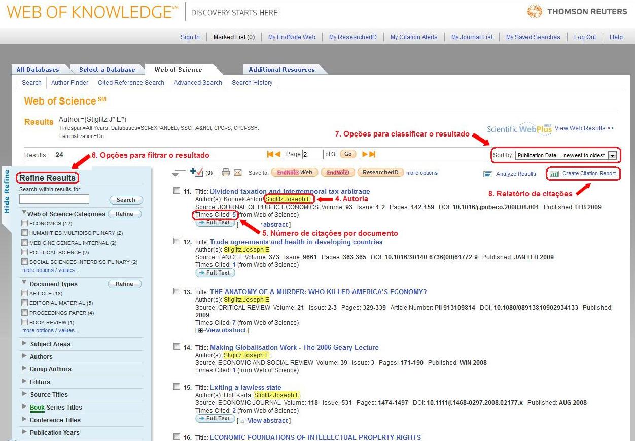Image resolution: width=635 pixels, height=441 pixels.
Task: Click Search within results text field
Action: (54, 199)
